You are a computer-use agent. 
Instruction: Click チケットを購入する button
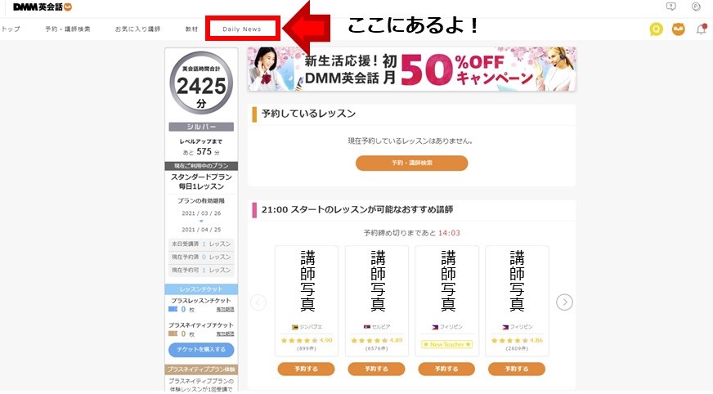coord(201,350)
